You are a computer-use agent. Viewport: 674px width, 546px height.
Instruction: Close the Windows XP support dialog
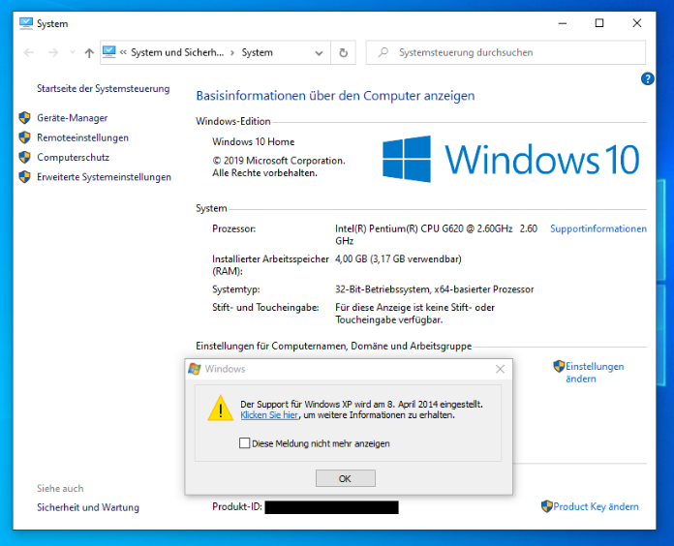click(500, 369)
